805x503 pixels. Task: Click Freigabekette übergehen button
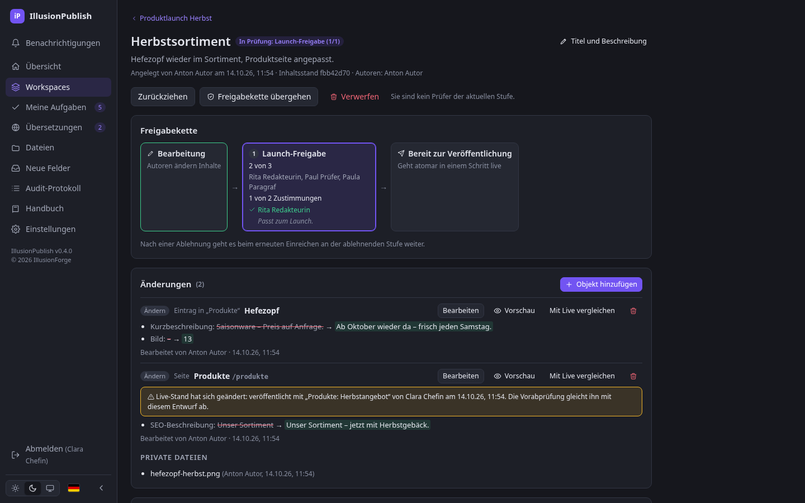[259, 97]
